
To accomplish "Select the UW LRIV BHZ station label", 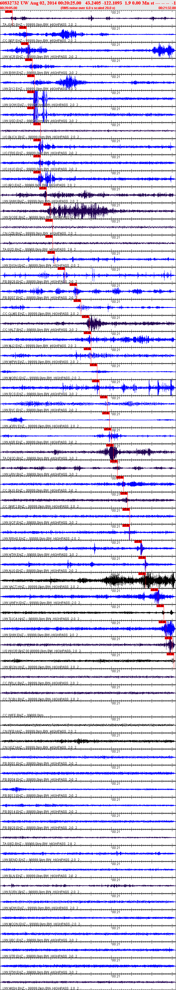I will (x=40, y=475).
